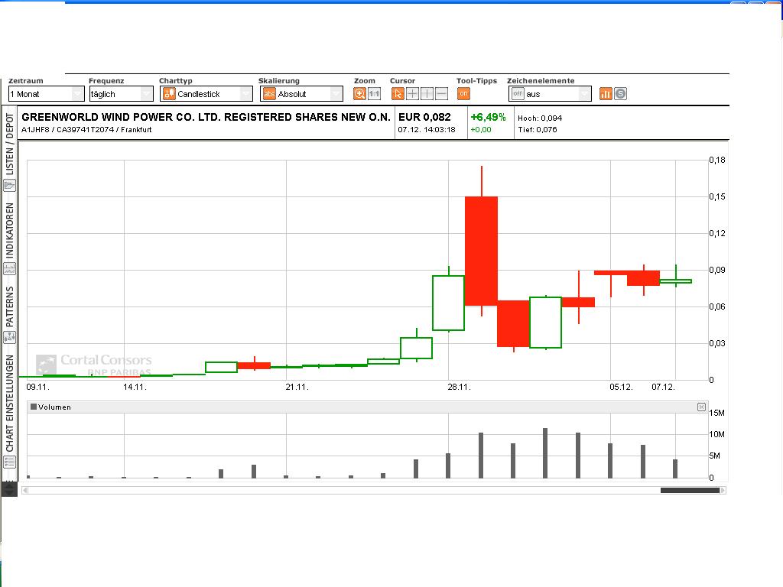Click the +0,00 change value

pyautogui.click(x=481, y=130)
